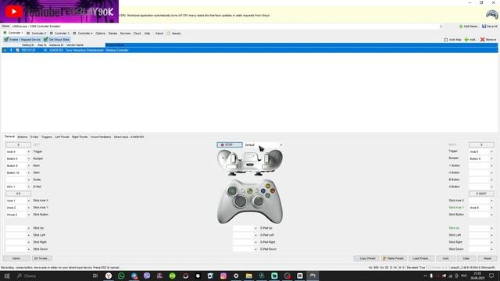
Task: Click the Clear button
Action: point(466,258)
